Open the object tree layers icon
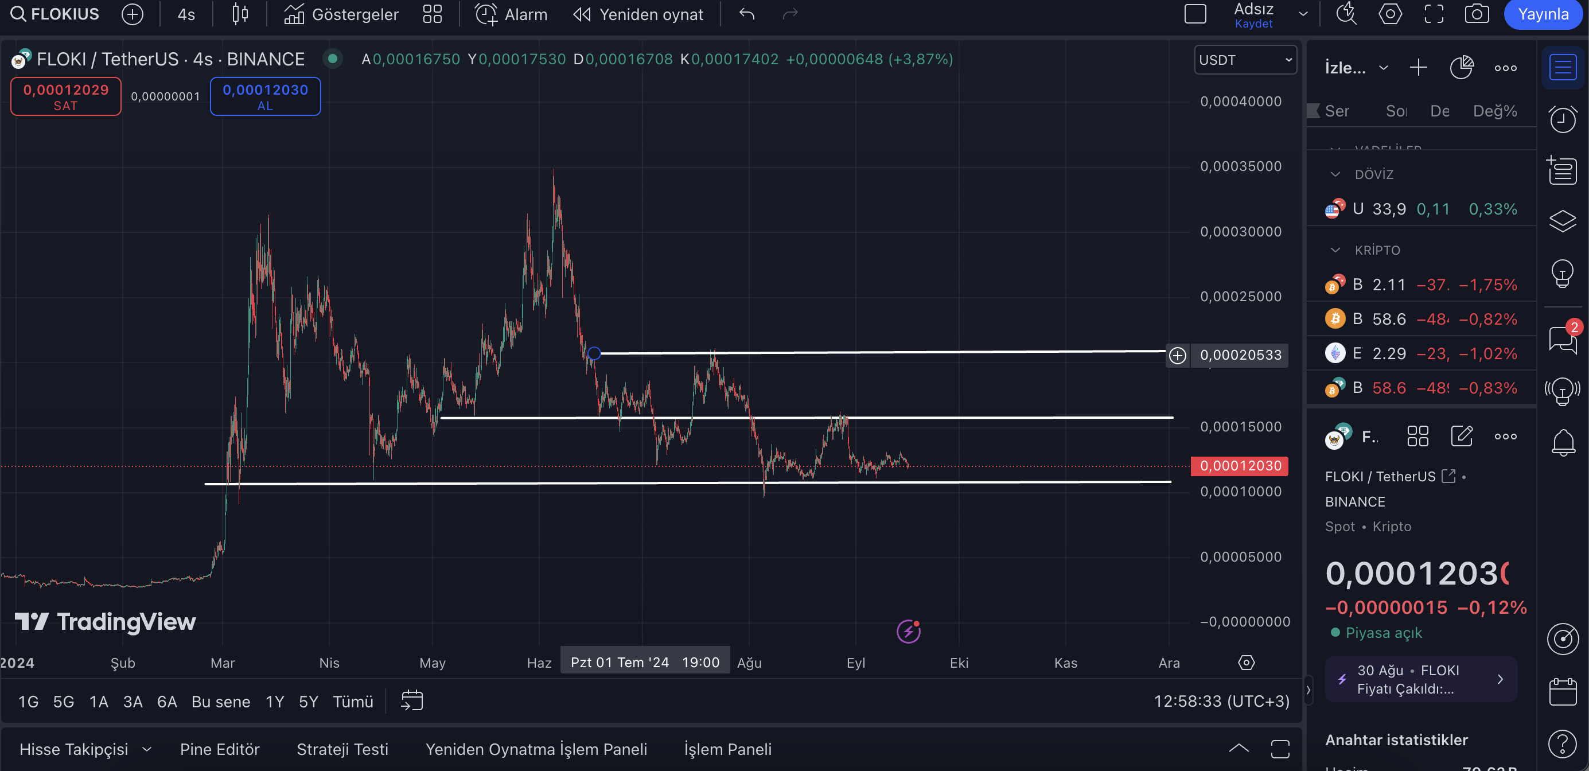Image resolution: width=1589 pixels, height=771 pixels. [x=1563, y=221]
